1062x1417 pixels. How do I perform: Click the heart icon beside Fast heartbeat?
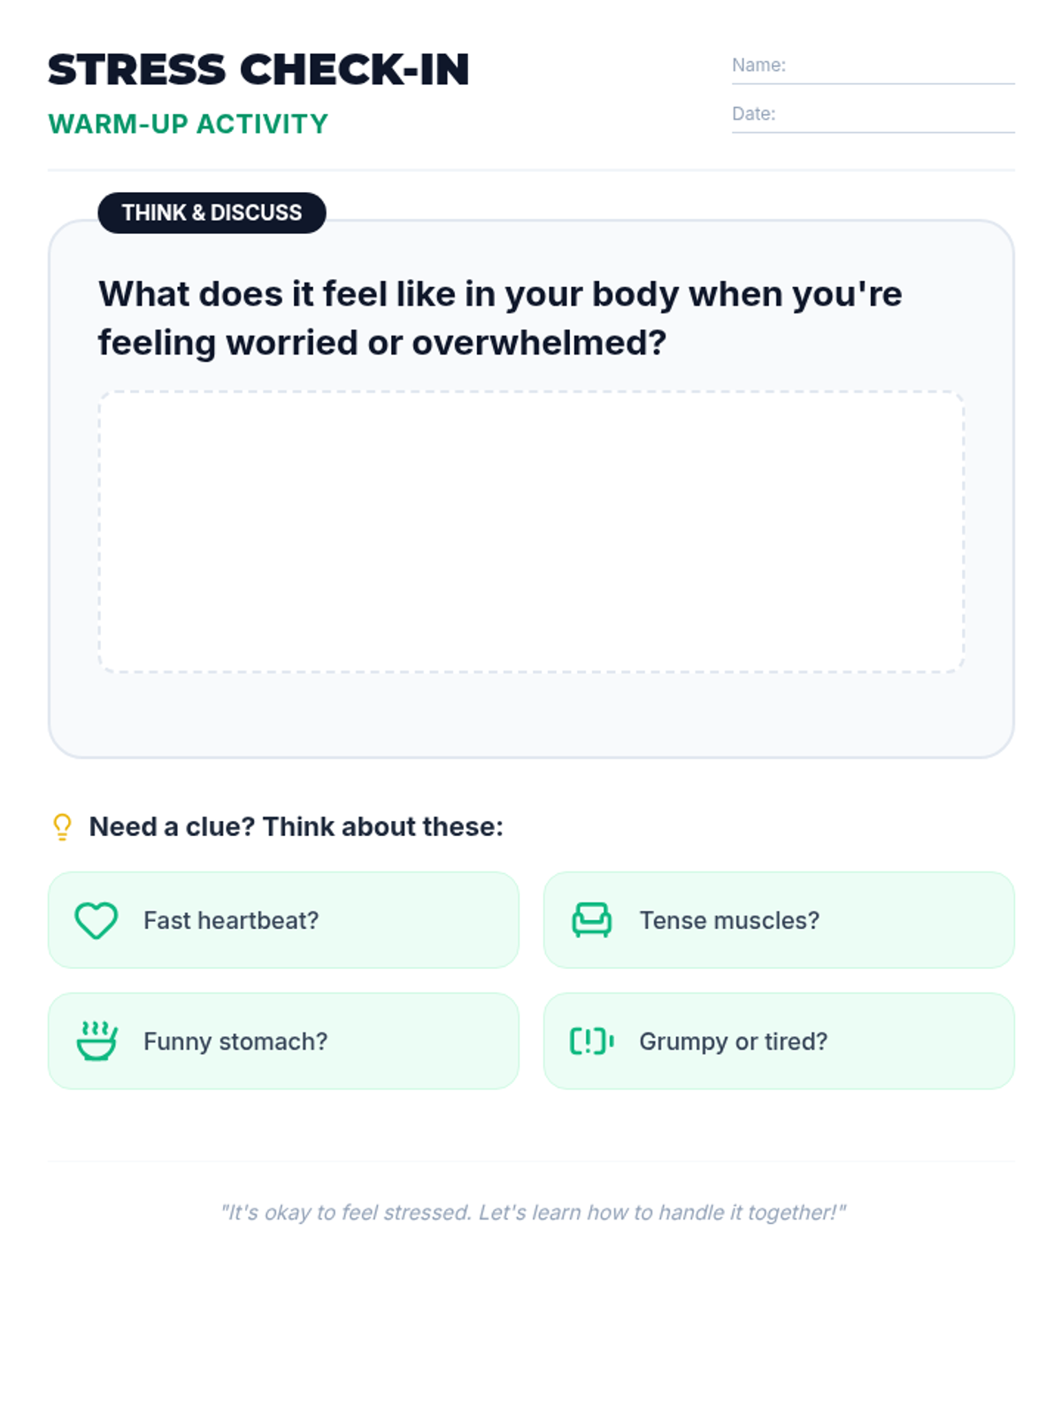click(96, 920)
